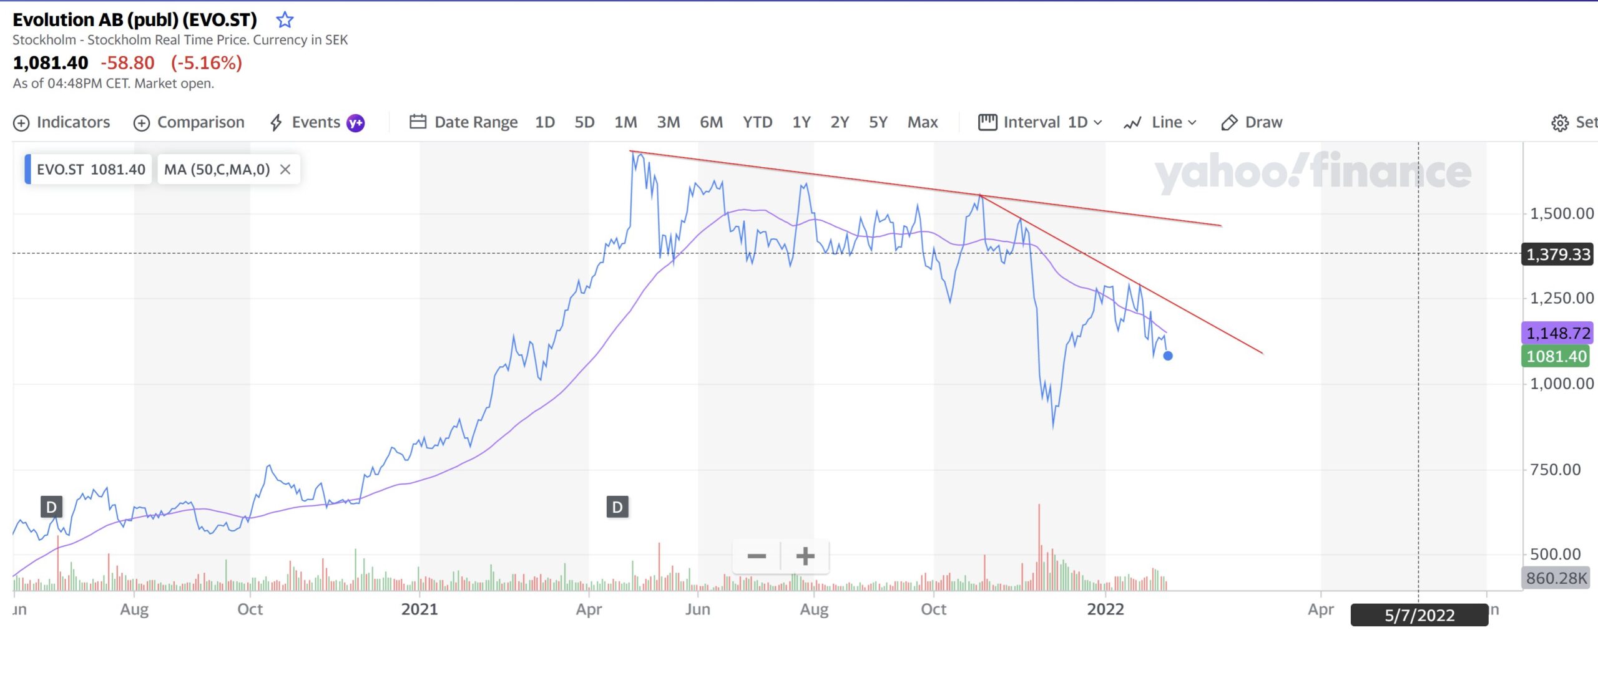Open the Indicators menu
This screenshot has width=1598, height=693.
[61, 122]
